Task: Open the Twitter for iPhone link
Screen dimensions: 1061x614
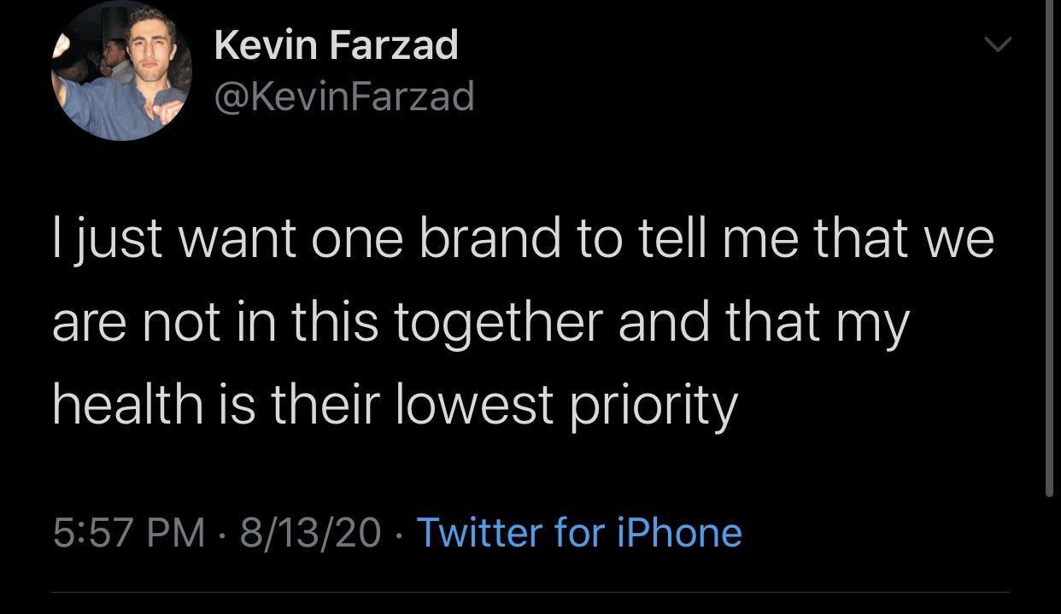Action: pos(578,533)
